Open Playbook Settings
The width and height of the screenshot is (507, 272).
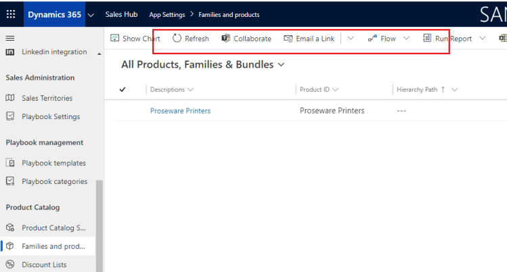[51, 116]
